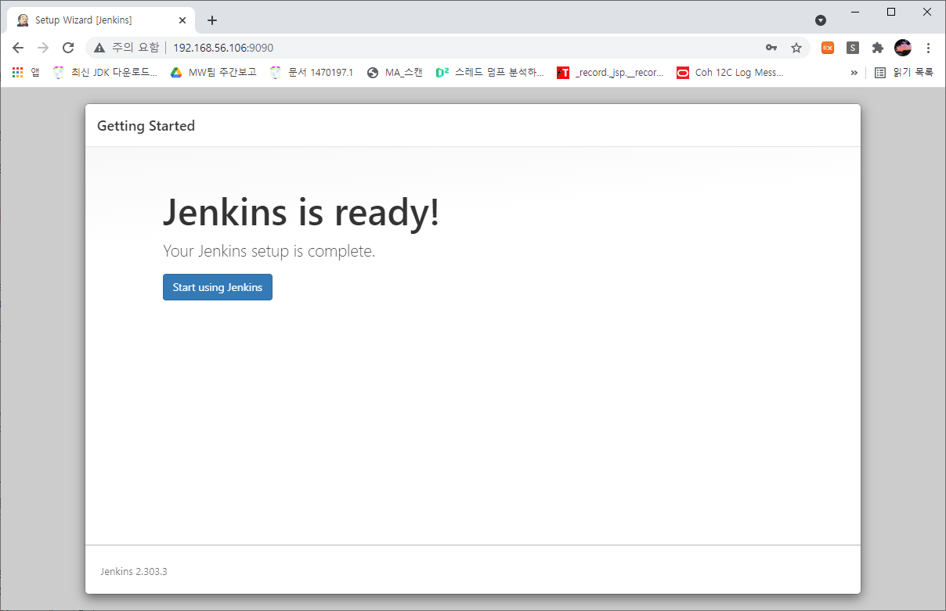The height and width of the screenshot is (611, 946).
Task: Open the Extensions puzzle piece menu
Action: [x=878, y=48]
